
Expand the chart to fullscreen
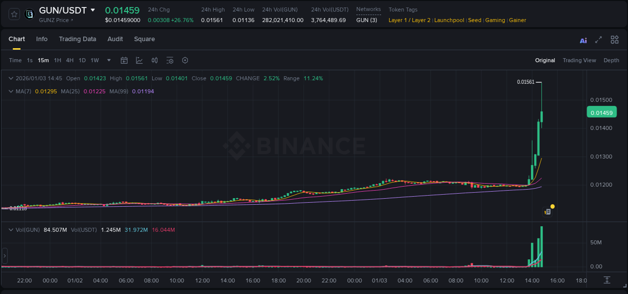pyautogui.click(x=598, y=39)
